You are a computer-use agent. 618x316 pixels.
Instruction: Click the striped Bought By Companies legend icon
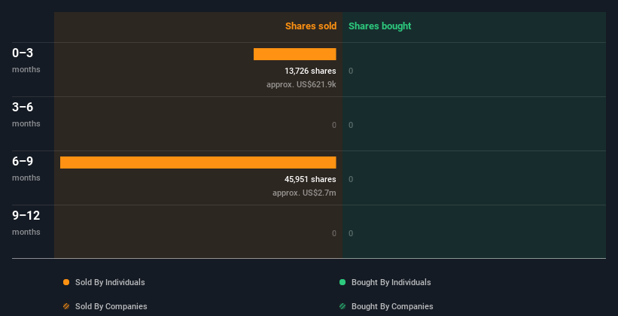point(342,306)
